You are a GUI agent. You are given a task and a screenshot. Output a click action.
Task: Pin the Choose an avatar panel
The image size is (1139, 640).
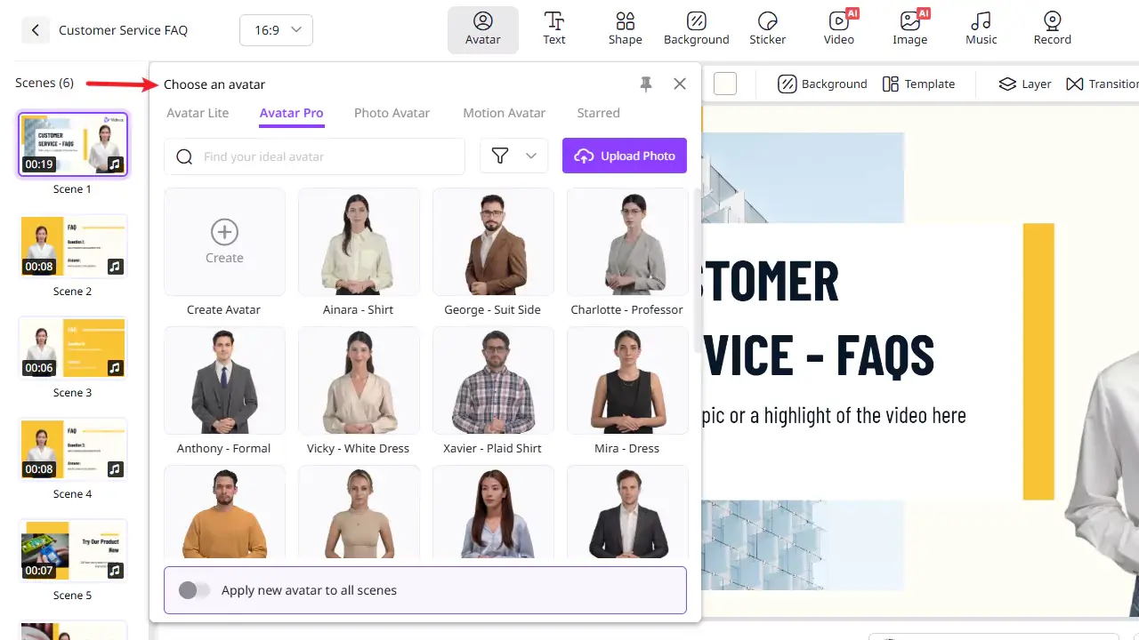(x=646, y=84)
